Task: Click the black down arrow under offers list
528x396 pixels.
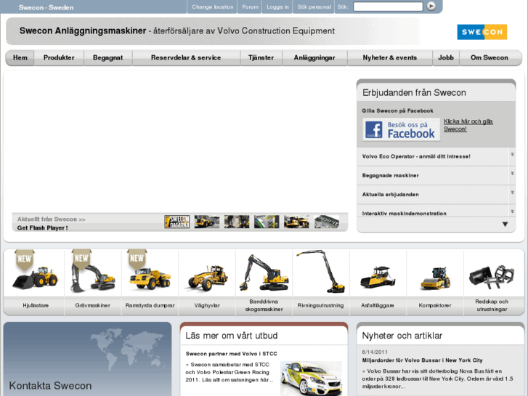Action: pyautogui.click(x=505, y=225)
